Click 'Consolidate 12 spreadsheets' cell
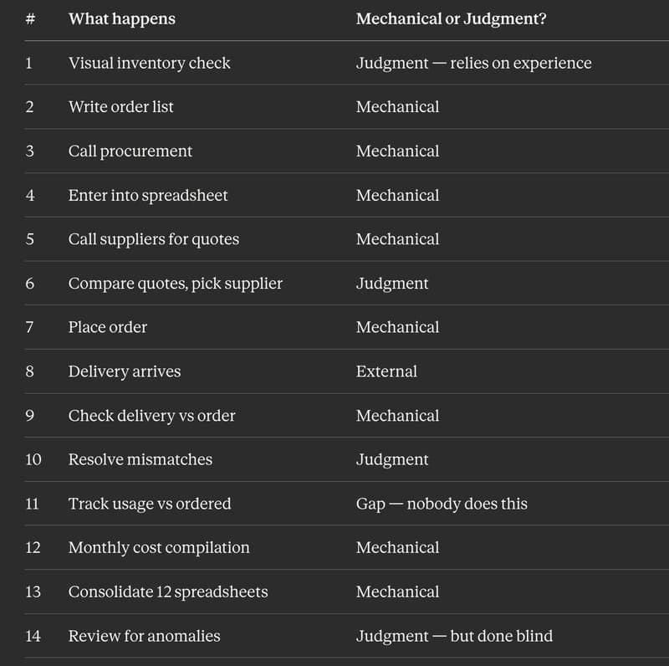Image resolution: width=669 pixels, height=666 pixels. click(168, 592)
